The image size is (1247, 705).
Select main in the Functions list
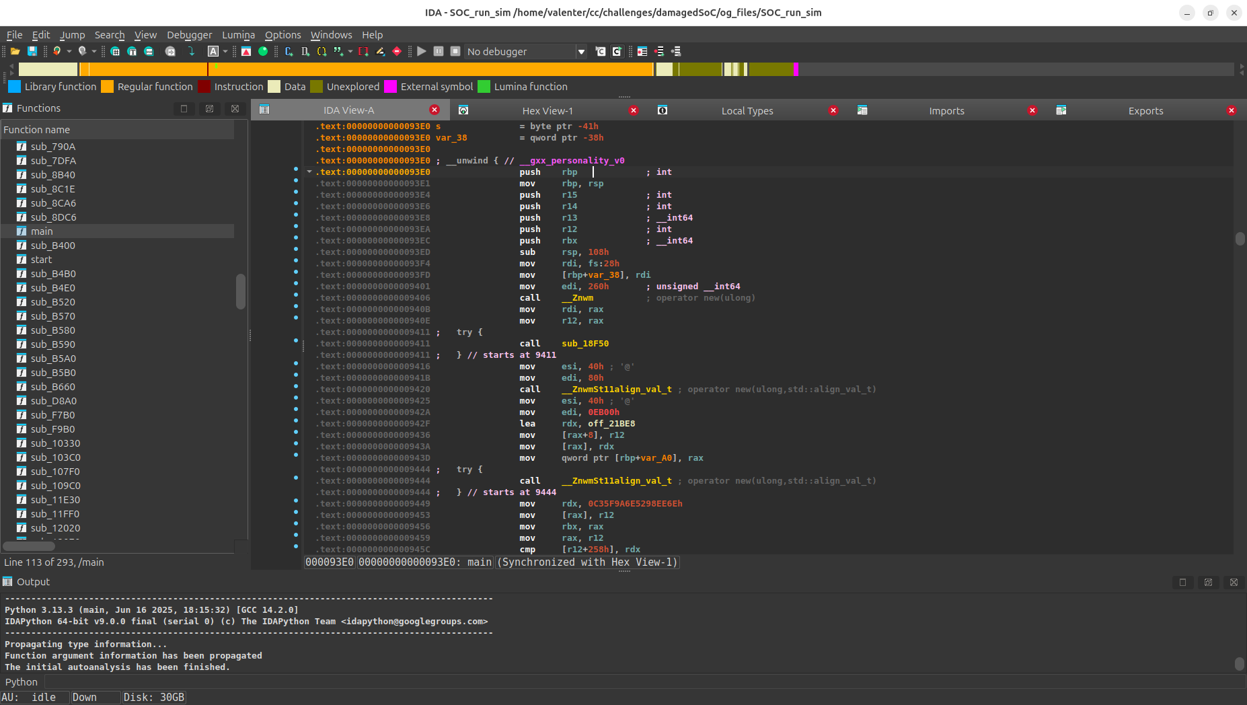(118, 231)
